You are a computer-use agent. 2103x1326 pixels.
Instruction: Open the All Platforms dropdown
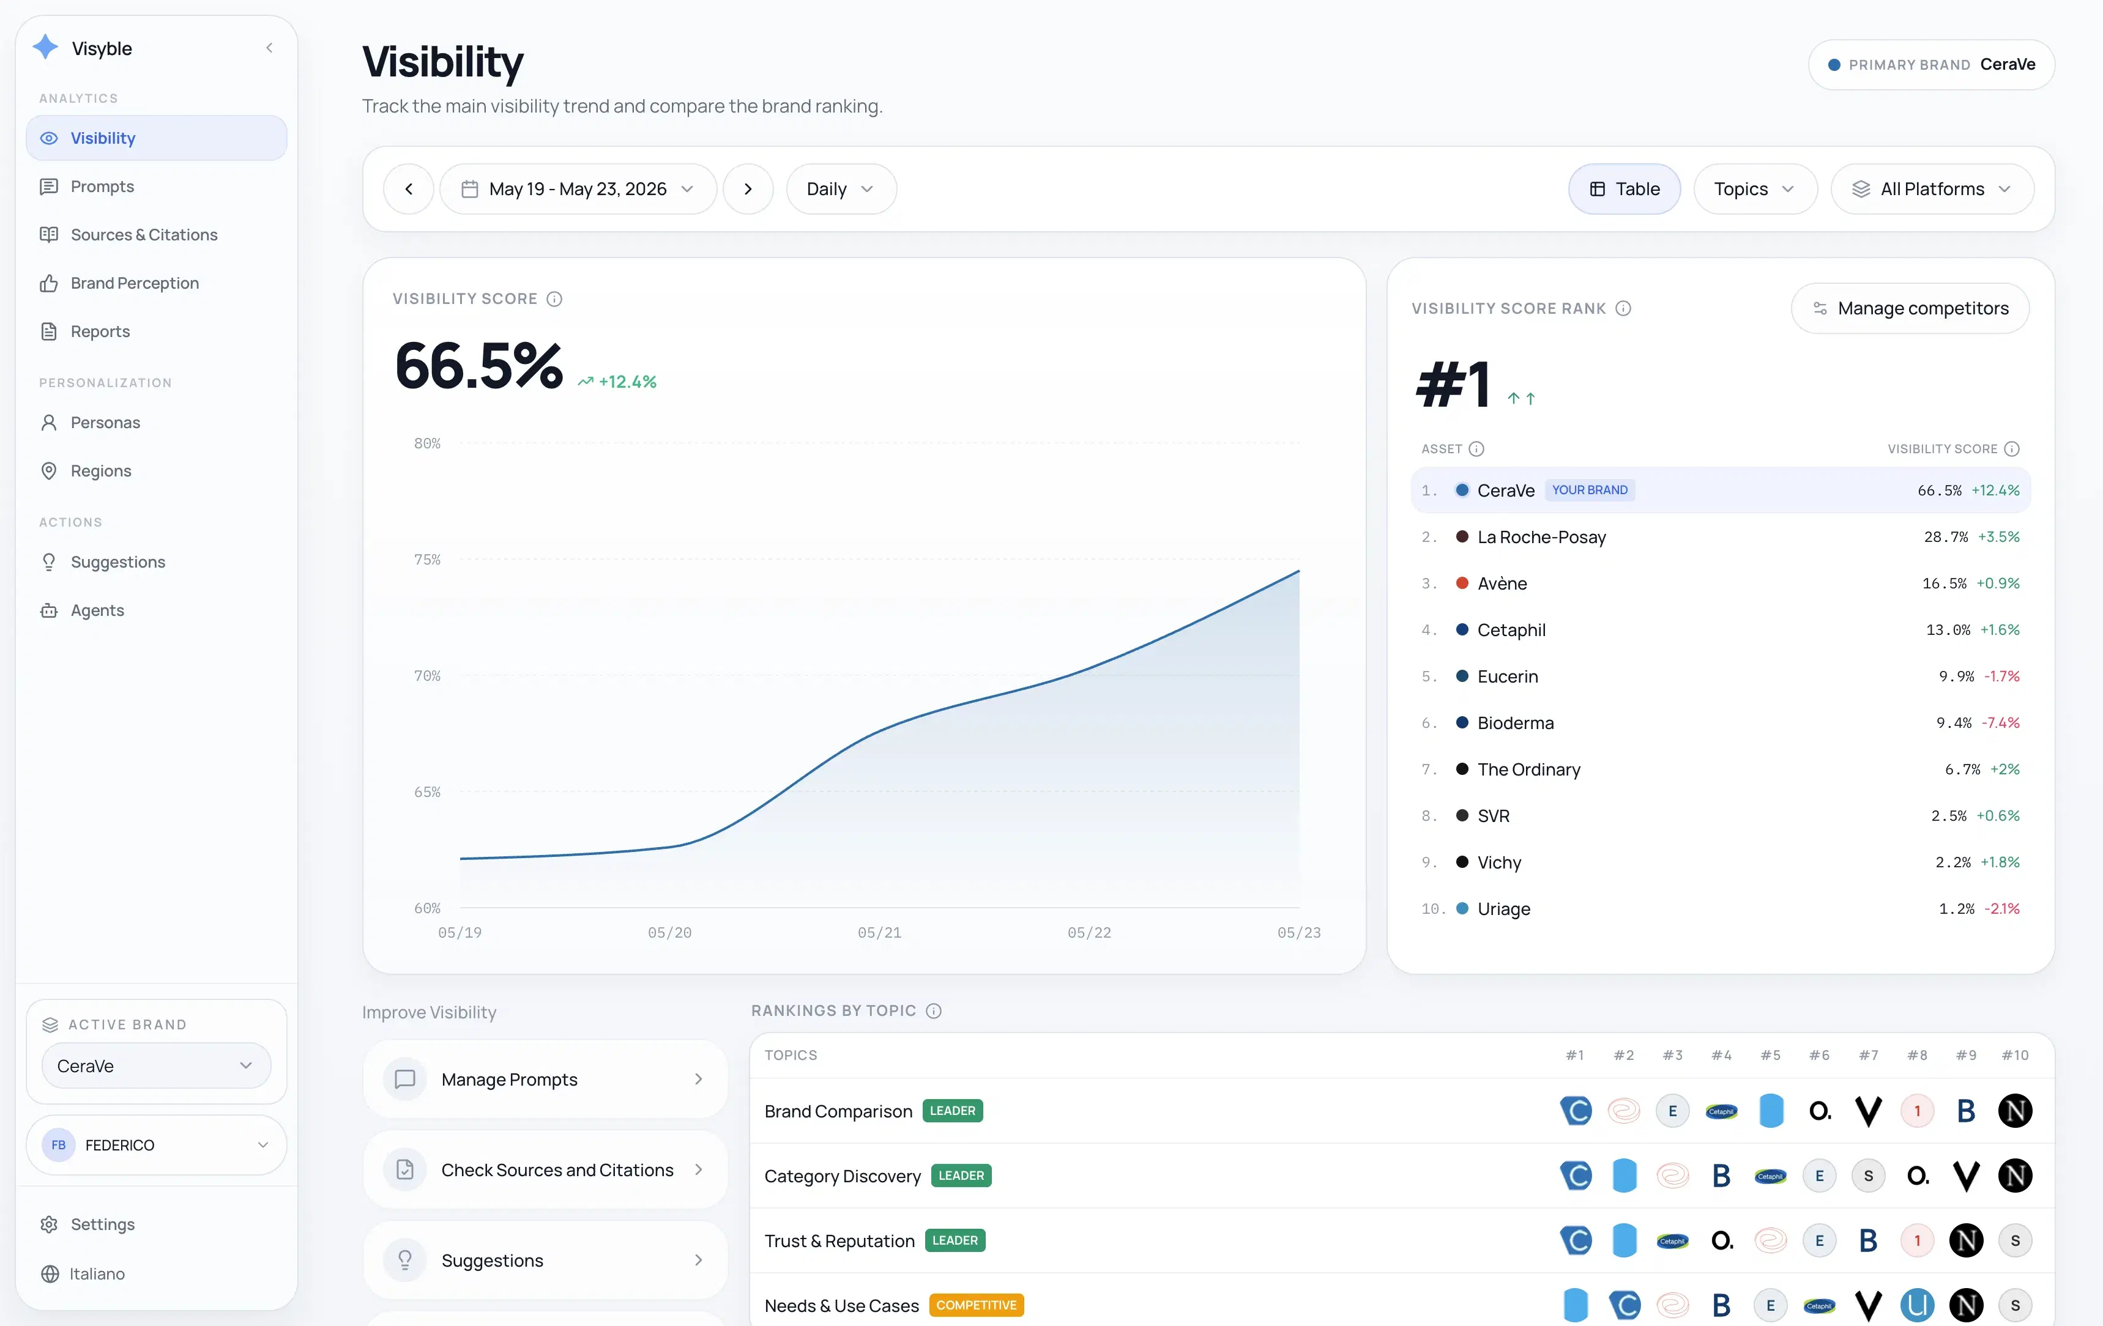coord(1933,188)
